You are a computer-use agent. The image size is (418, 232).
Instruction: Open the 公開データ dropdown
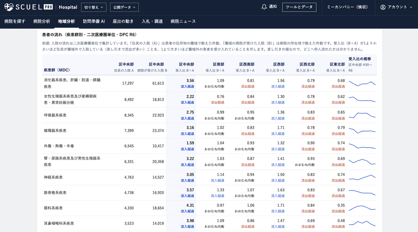pos(124,7)
